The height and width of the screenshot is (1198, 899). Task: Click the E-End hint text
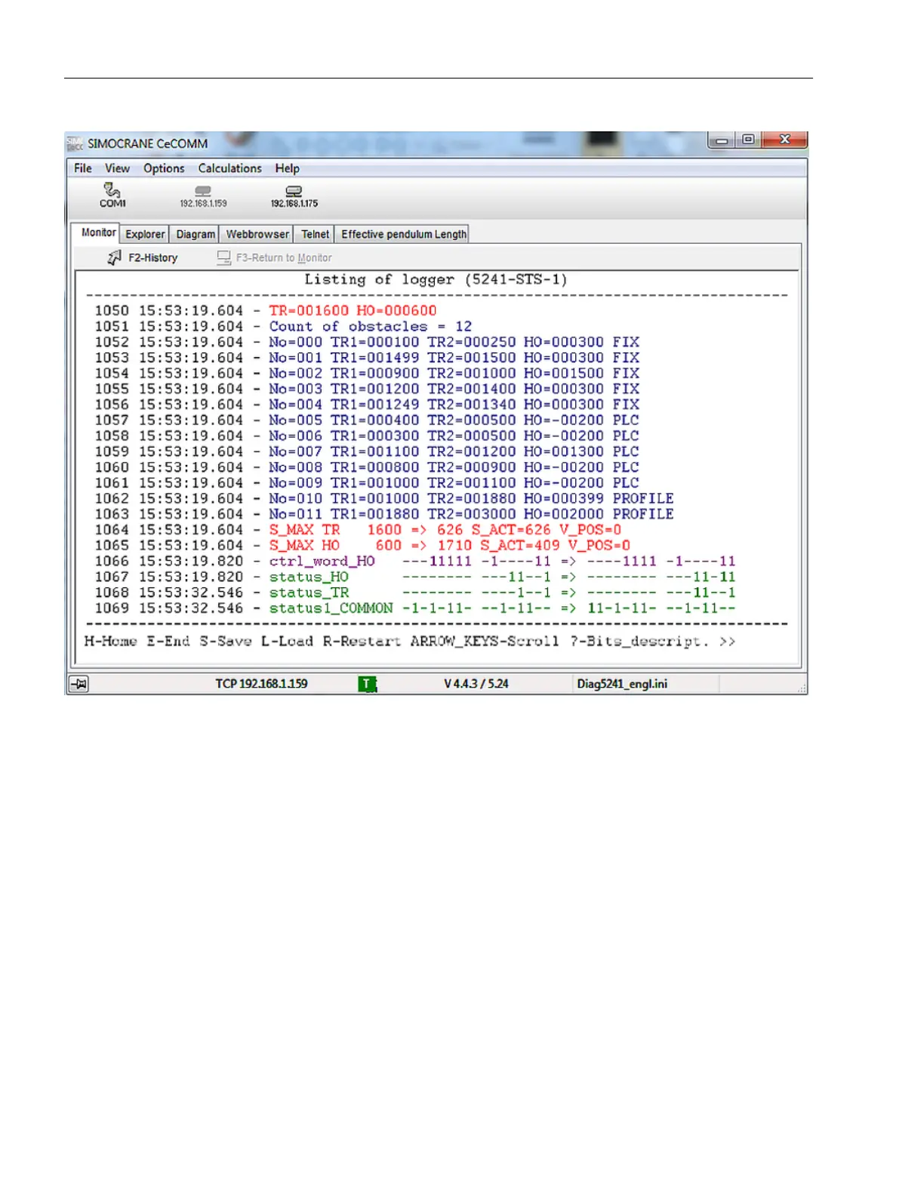coord(168,642)
